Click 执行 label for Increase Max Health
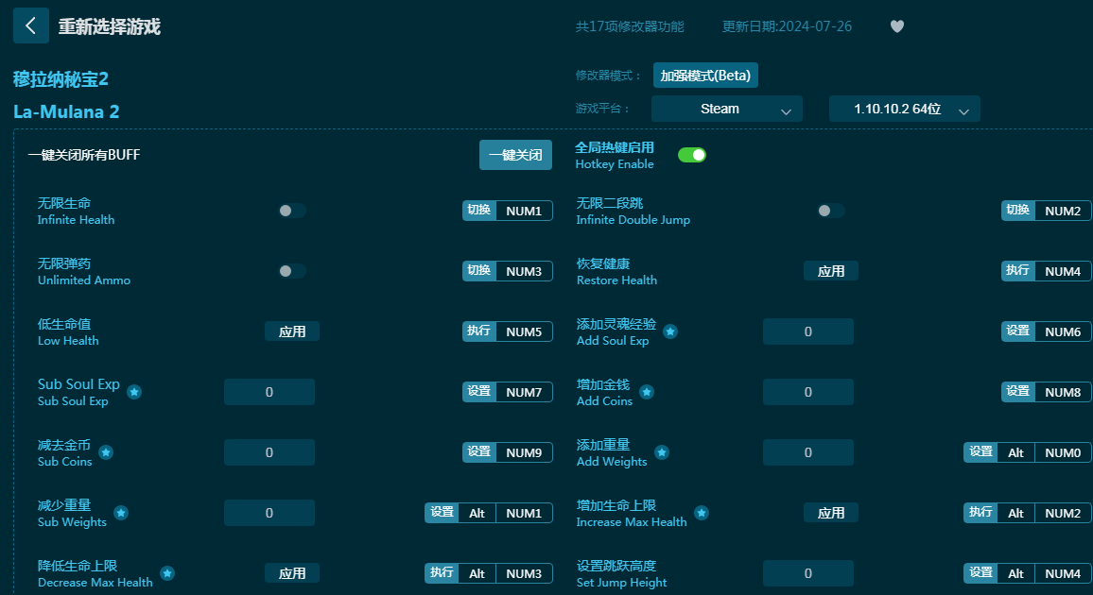 (980, 513)
